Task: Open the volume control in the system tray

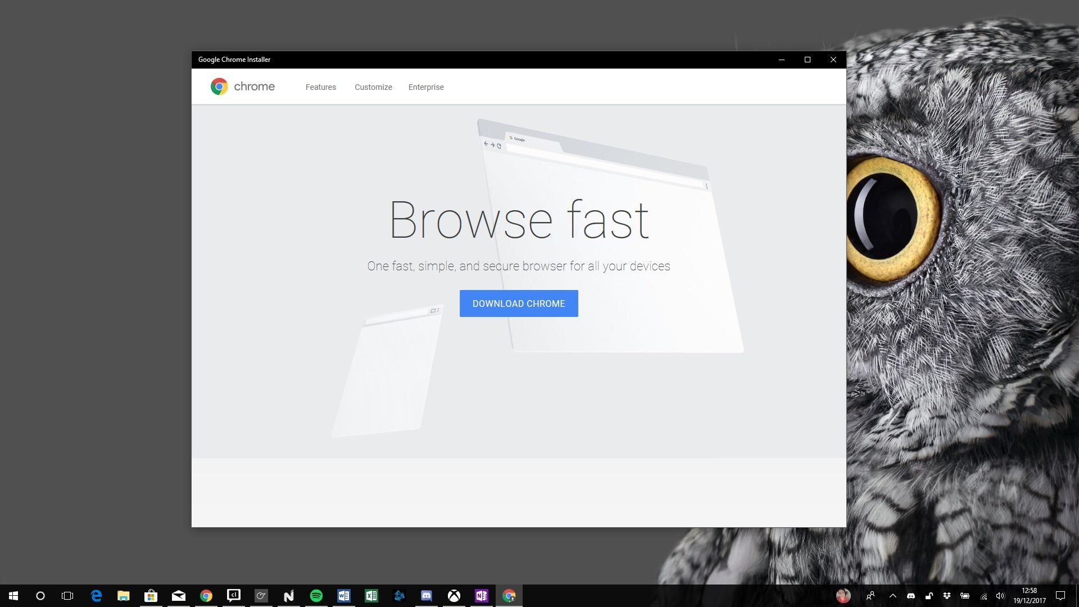Action: (1001, 596)
